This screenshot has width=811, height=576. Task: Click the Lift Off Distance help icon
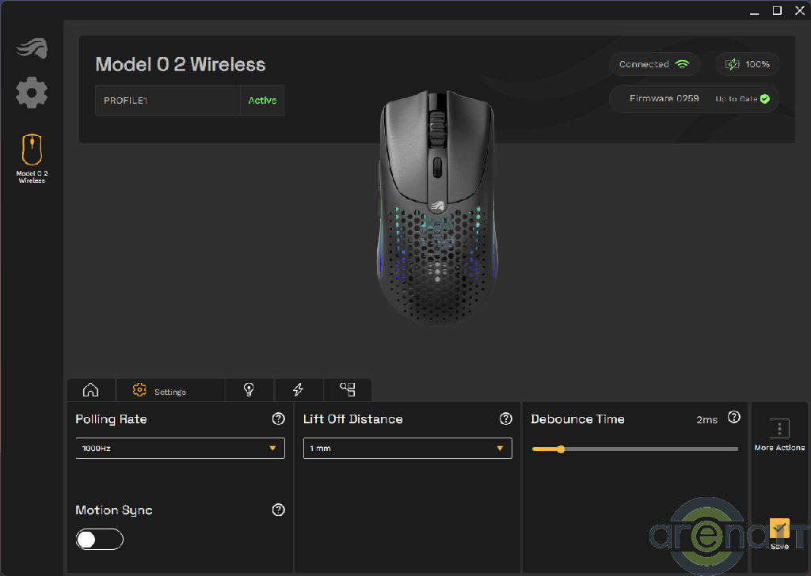point(505,419)
